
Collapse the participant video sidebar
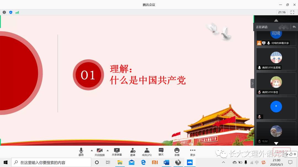click(x=252, y=83)
